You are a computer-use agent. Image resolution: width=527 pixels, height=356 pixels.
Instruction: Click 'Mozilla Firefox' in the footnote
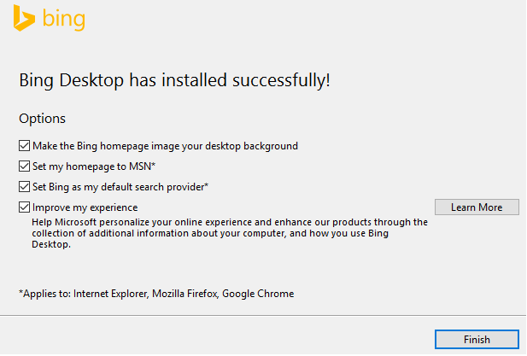tap(185, 294)
